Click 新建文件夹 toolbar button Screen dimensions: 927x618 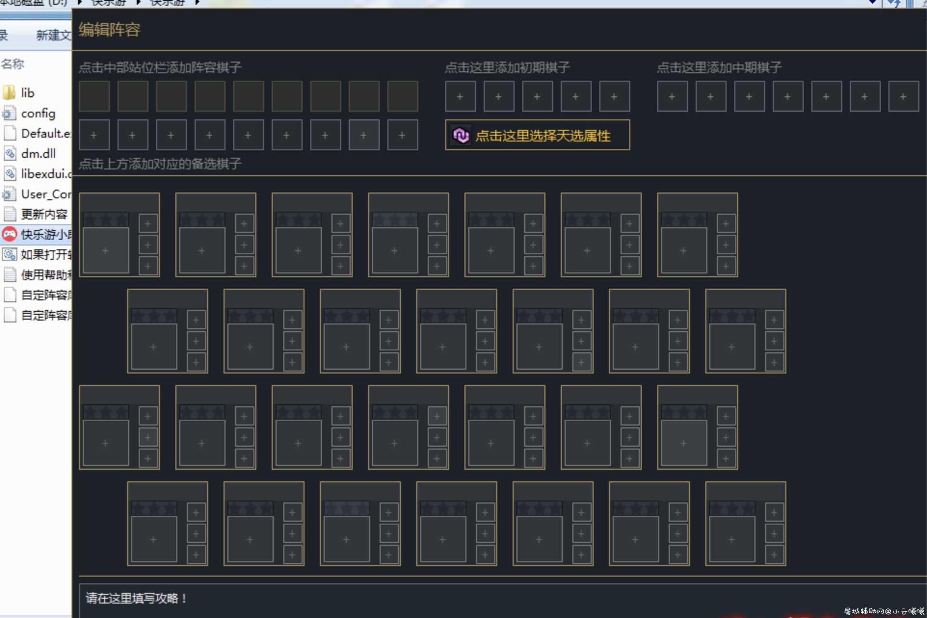pos(53,35)
